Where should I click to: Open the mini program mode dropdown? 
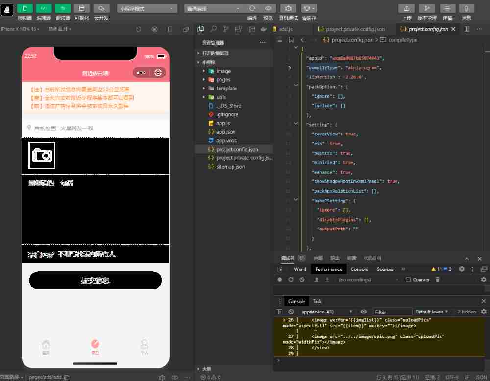pos(147,8)
